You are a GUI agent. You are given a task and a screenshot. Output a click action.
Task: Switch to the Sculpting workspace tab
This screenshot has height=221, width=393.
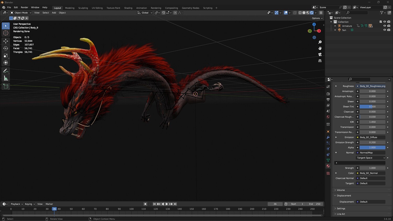tap(83, 8)
